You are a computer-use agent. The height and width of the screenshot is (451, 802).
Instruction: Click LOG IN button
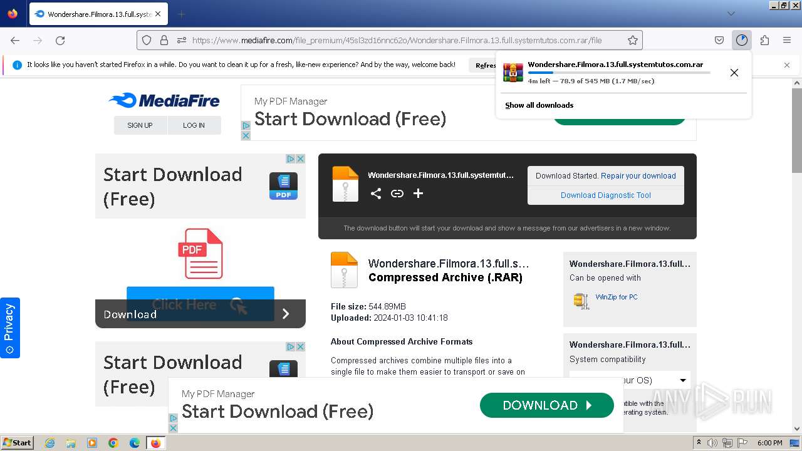194,125
